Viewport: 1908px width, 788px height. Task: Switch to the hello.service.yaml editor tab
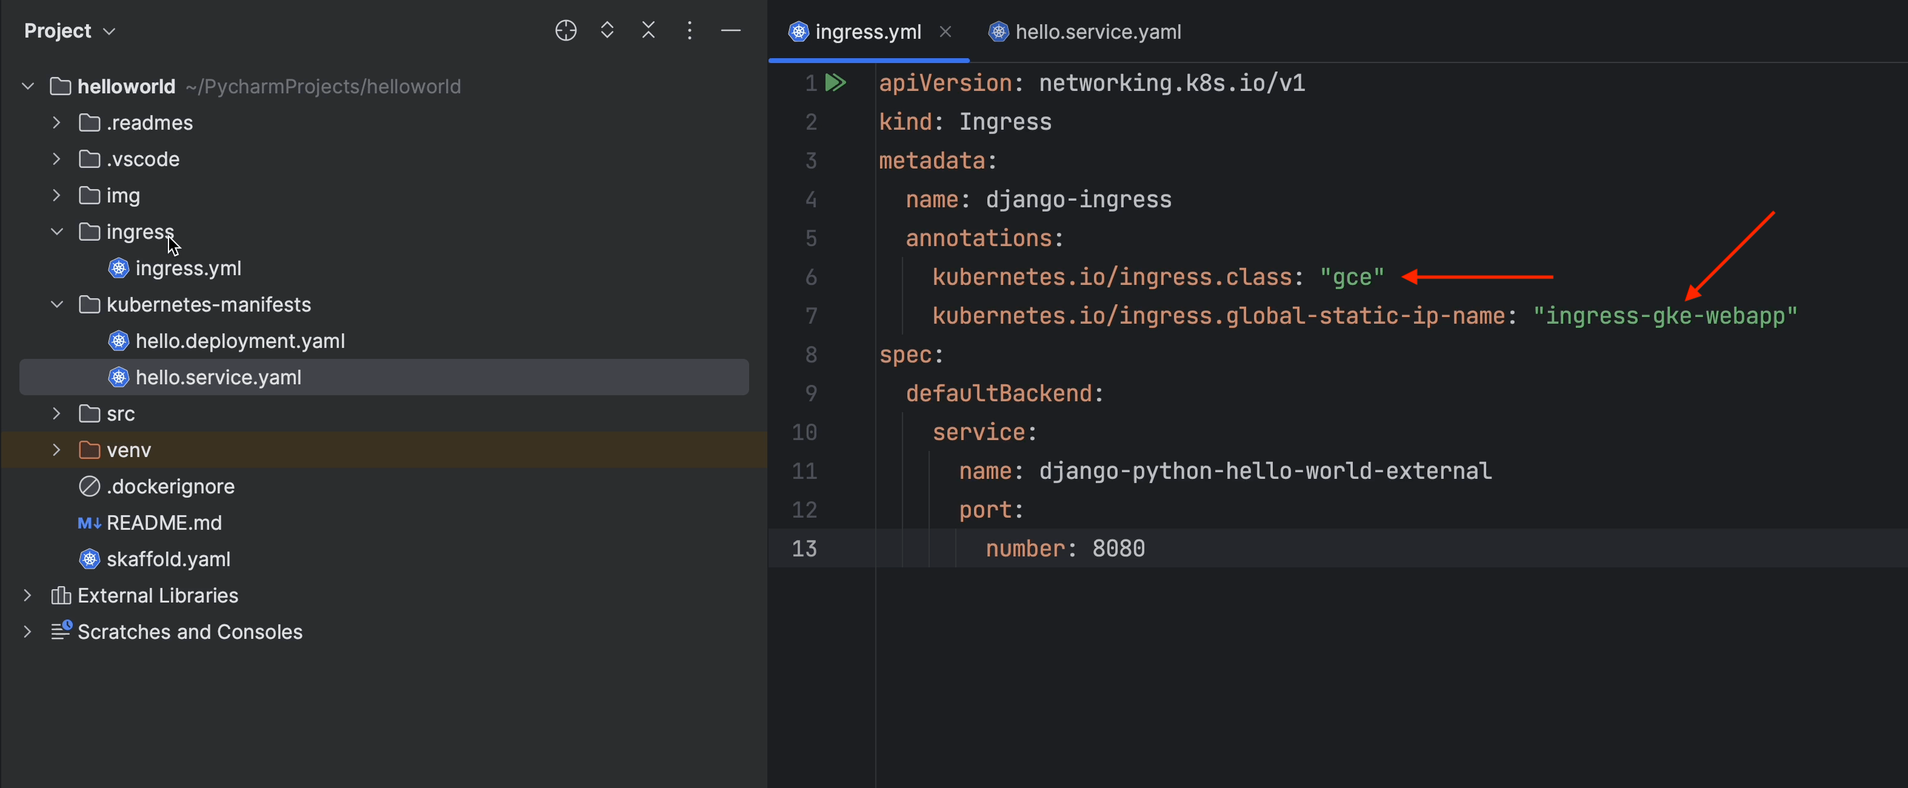pos(1097,32)
